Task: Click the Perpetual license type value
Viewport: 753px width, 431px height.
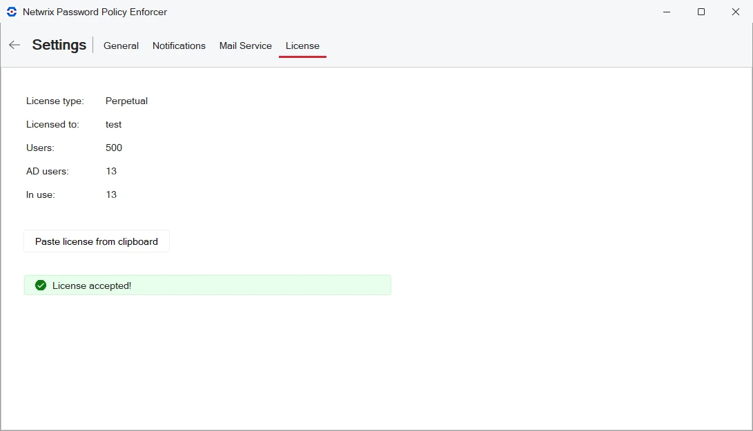Action: pyautogui.click(x=126, y=101)
